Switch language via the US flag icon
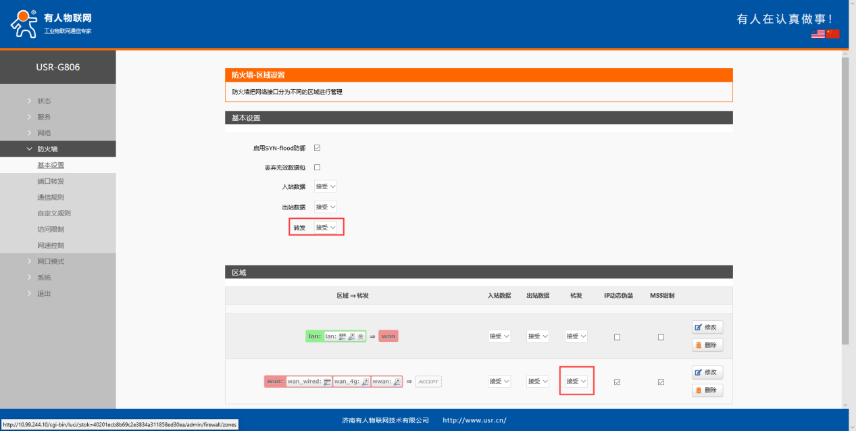Viewport: 856px width, 431px height. pyautogui.click(x=818, y=34)
